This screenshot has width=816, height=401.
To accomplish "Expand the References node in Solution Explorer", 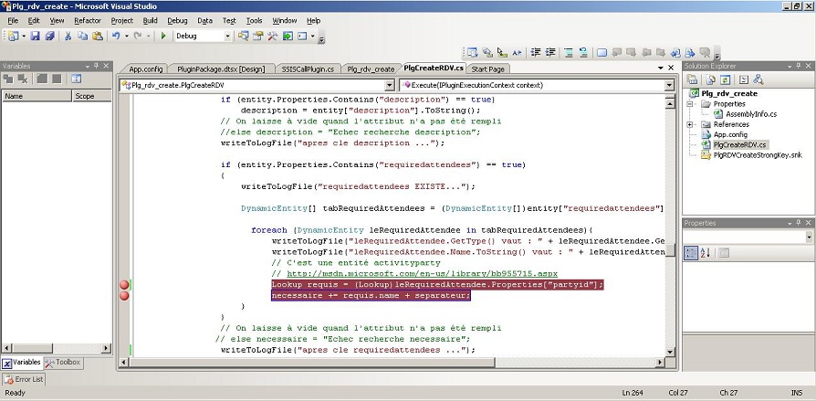I will (691, 124).
